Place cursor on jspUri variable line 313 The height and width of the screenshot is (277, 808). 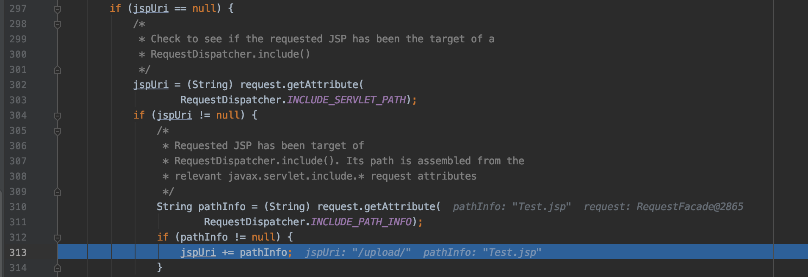198,252
